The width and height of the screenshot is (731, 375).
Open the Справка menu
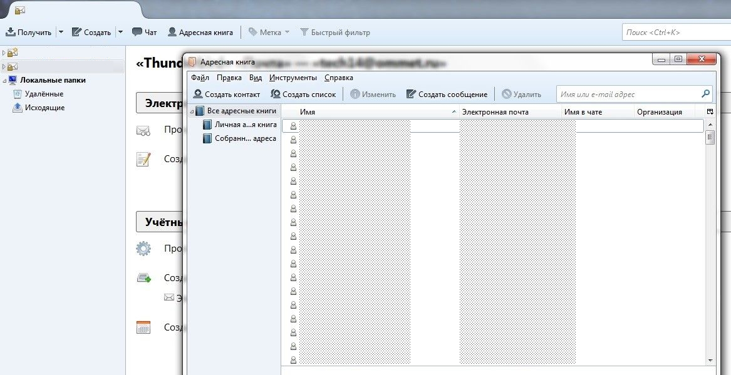tap(338, 78)
